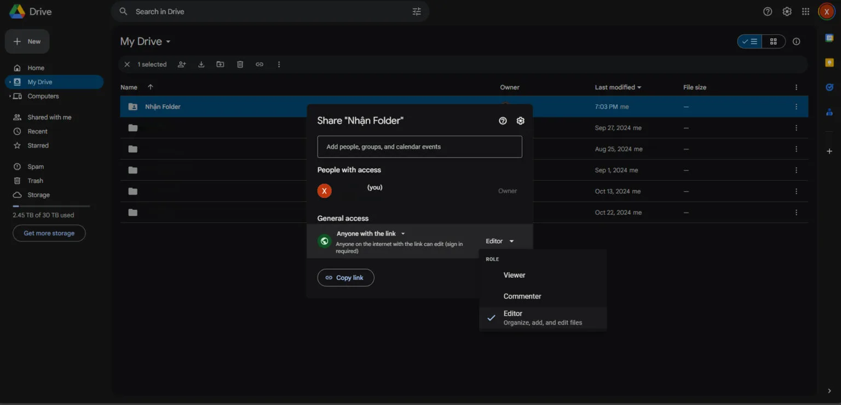Click the Add people, groups input field
This screenshot has width=841, height=405.
pos(419,147)
